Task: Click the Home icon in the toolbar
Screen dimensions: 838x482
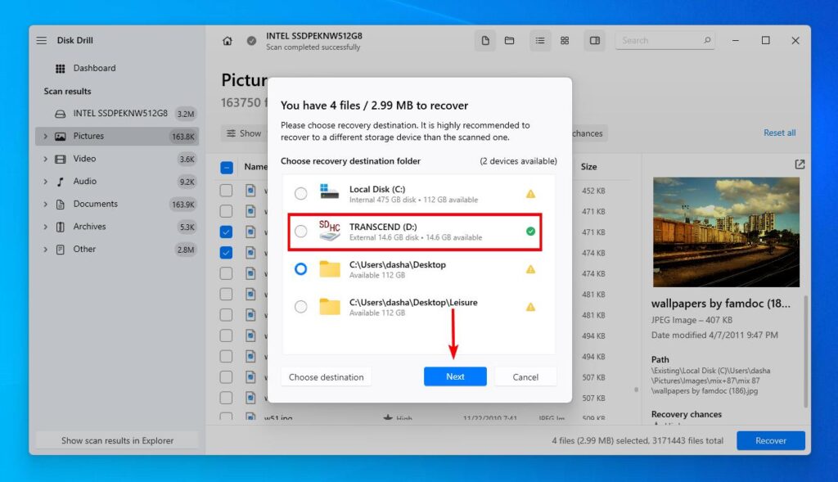Action: (228, 39)
